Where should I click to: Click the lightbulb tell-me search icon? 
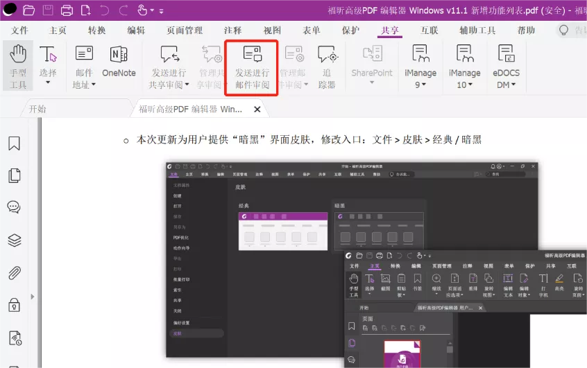563,30
